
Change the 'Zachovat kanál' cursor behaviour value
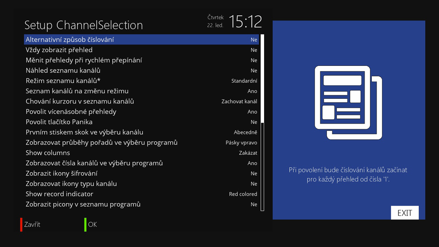[239, 101]
